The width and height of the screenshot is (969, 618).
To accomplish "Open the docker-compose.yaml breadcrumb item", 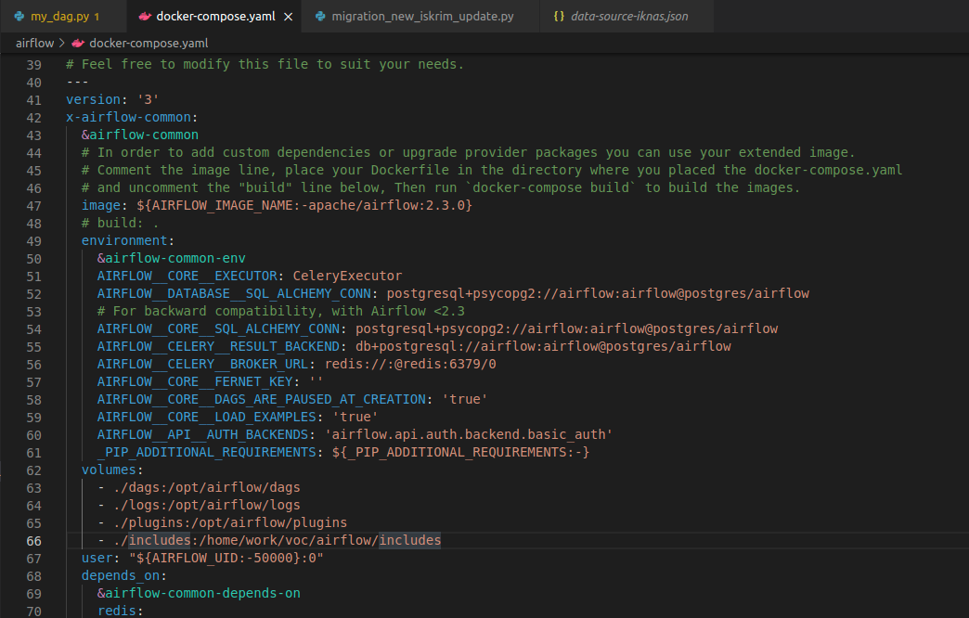I will (x=148, y=43).
